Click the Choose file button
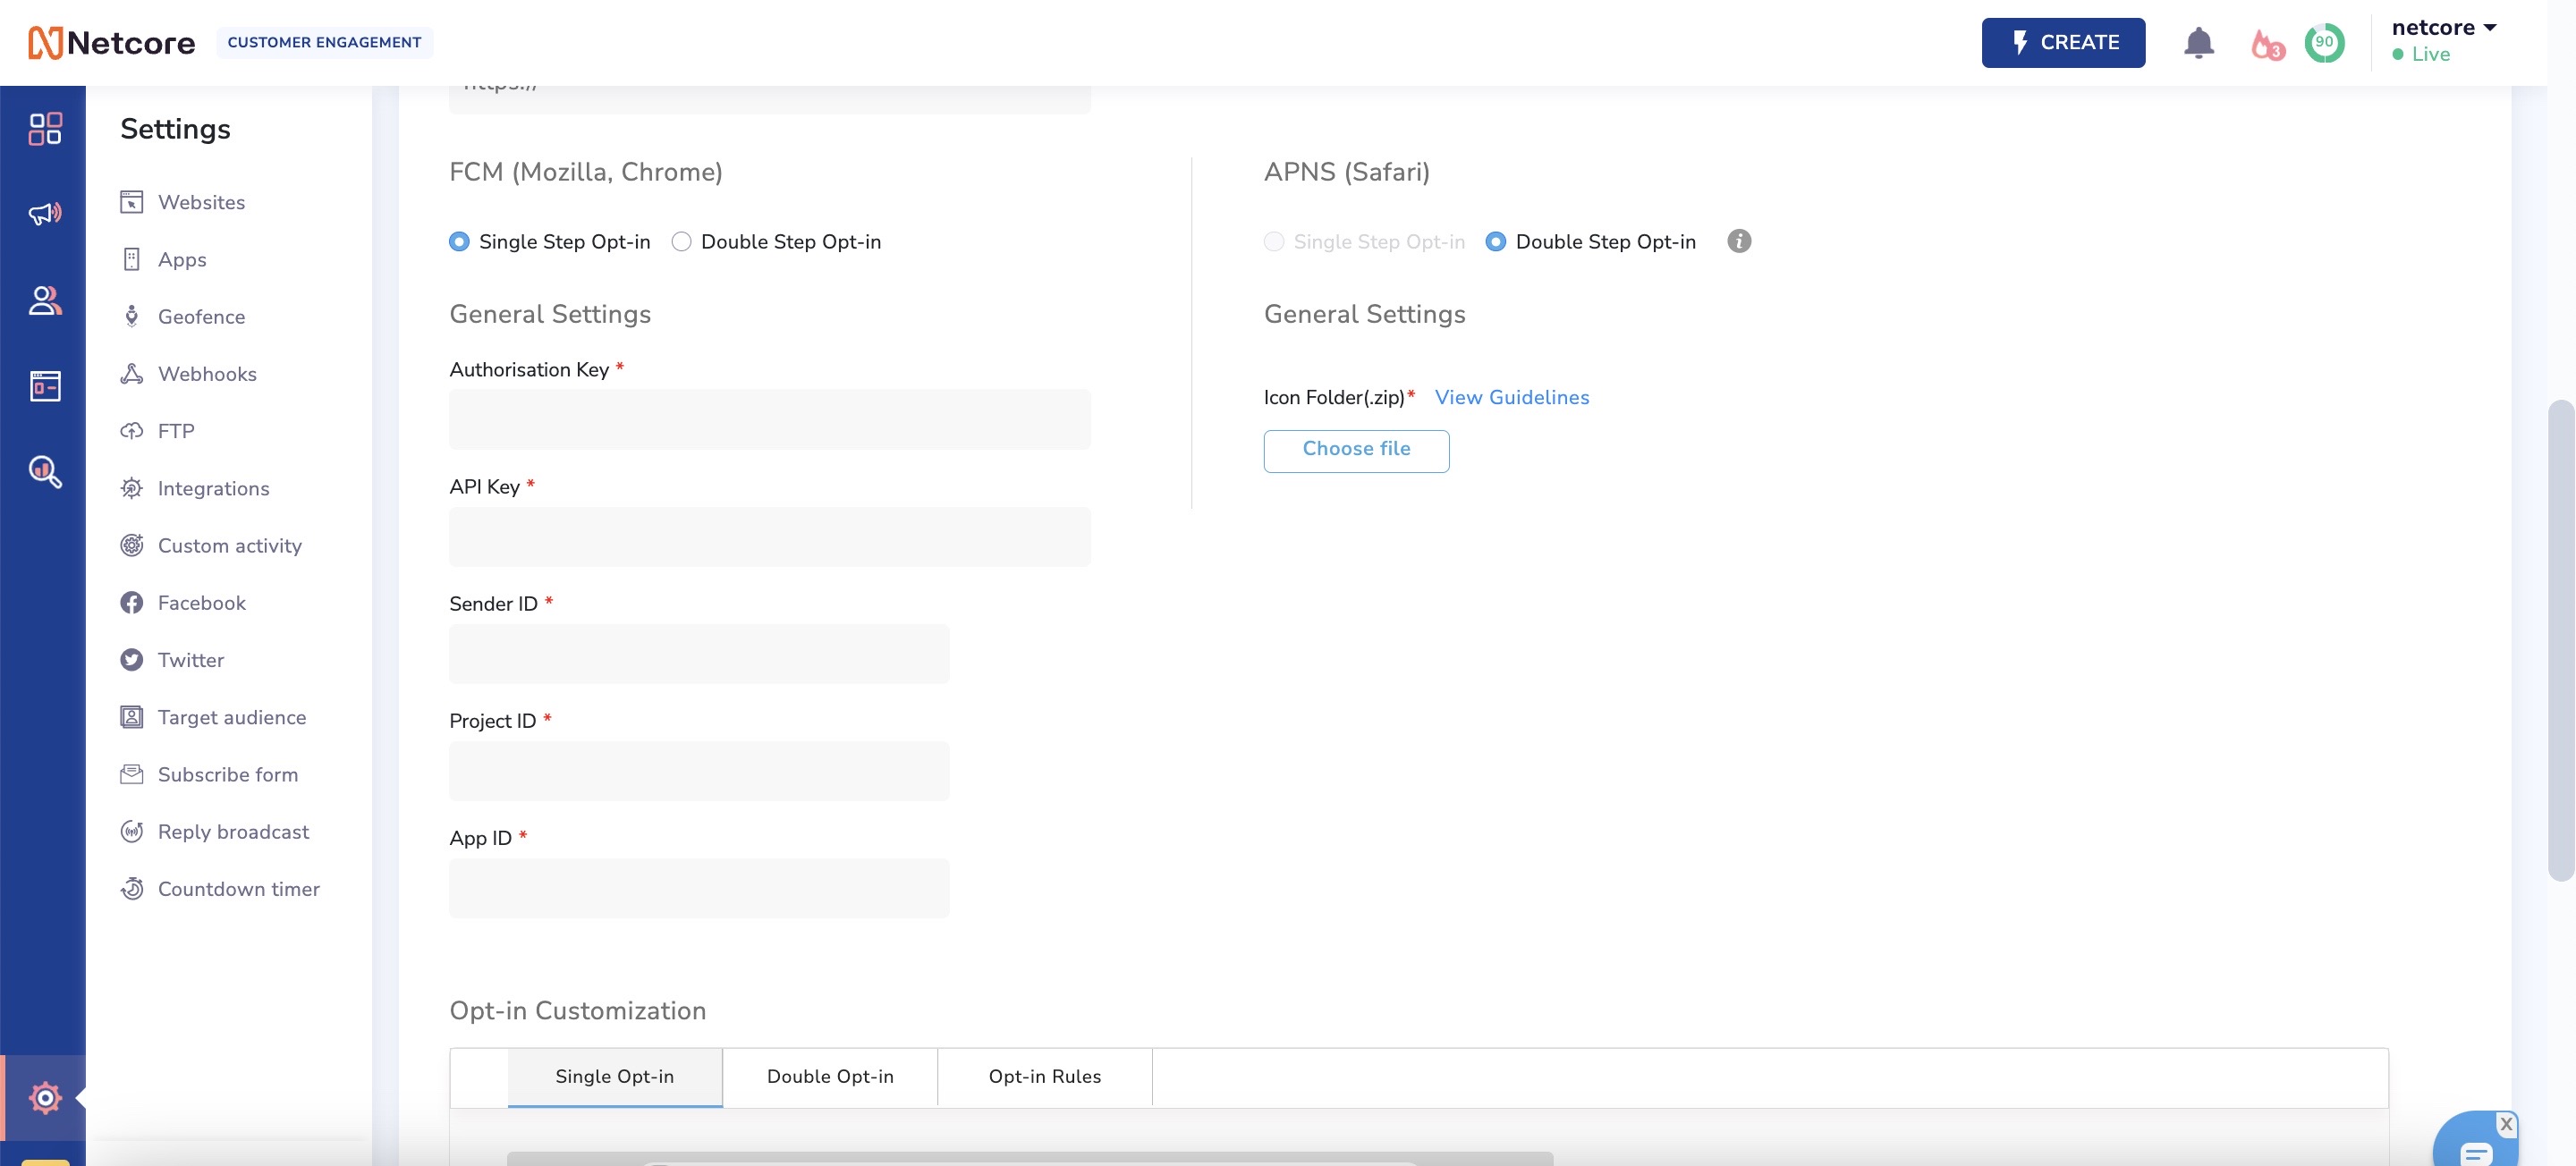2576x1166 pixels. 1355,450
